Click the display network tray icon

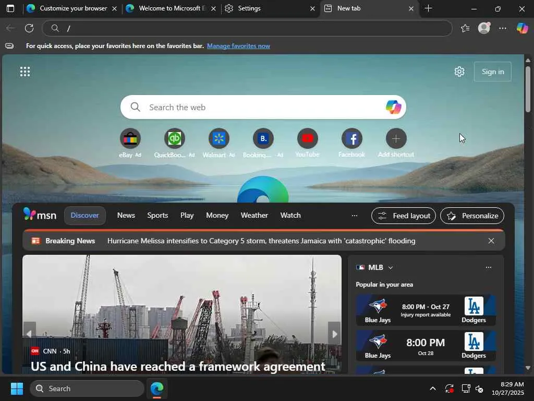(x=465, y=388)
